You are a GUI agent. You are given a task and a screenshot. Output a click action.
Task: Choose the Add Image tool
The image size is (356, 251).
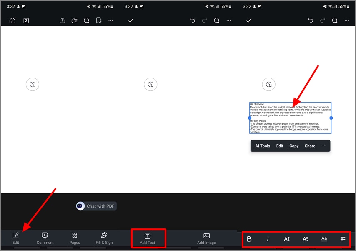(x=207, y=238)
